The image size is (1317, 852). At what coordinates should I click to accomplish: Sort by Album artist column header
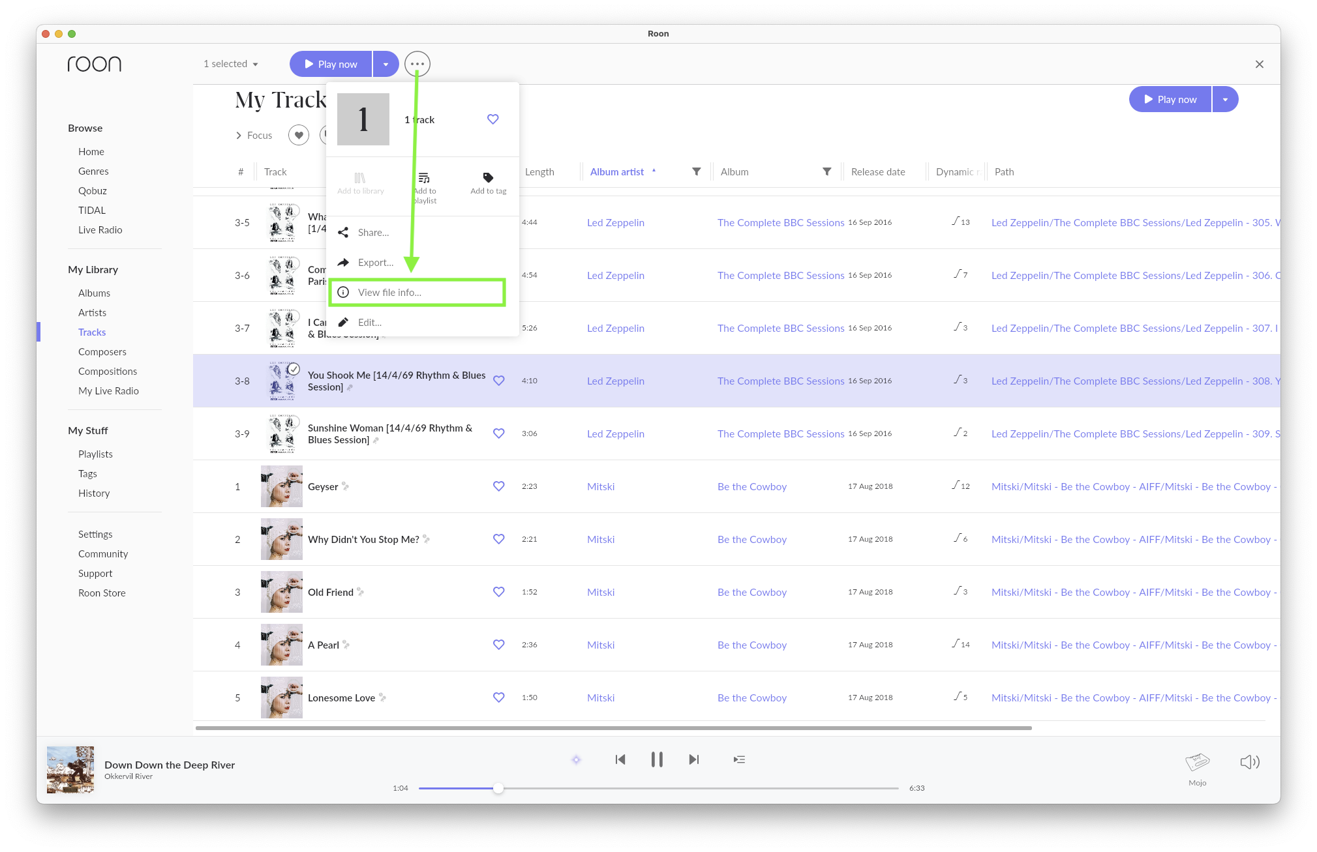[617, 172]
